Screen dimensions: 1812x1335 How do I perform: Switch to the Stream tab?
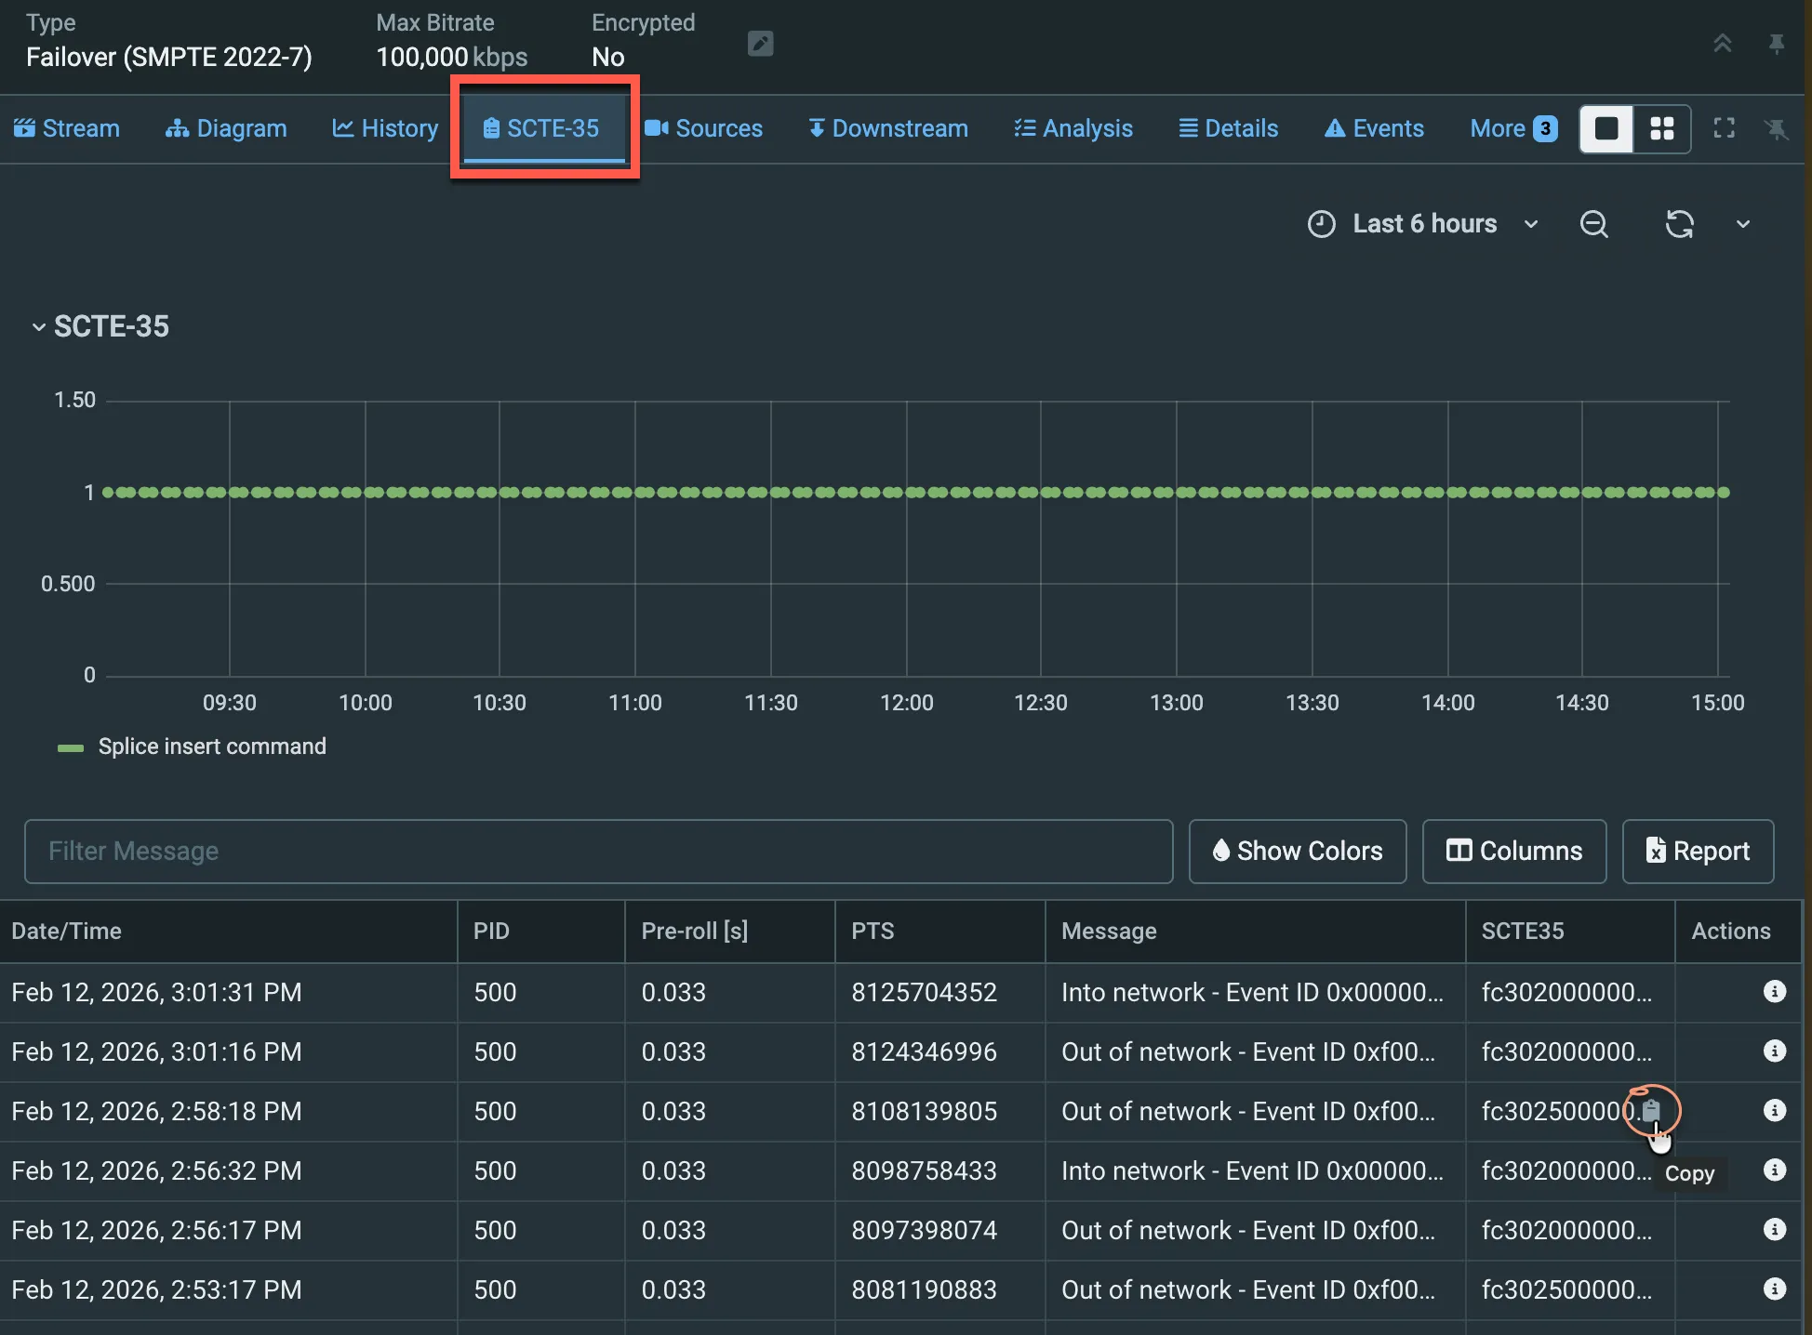(x=67, y=128)
